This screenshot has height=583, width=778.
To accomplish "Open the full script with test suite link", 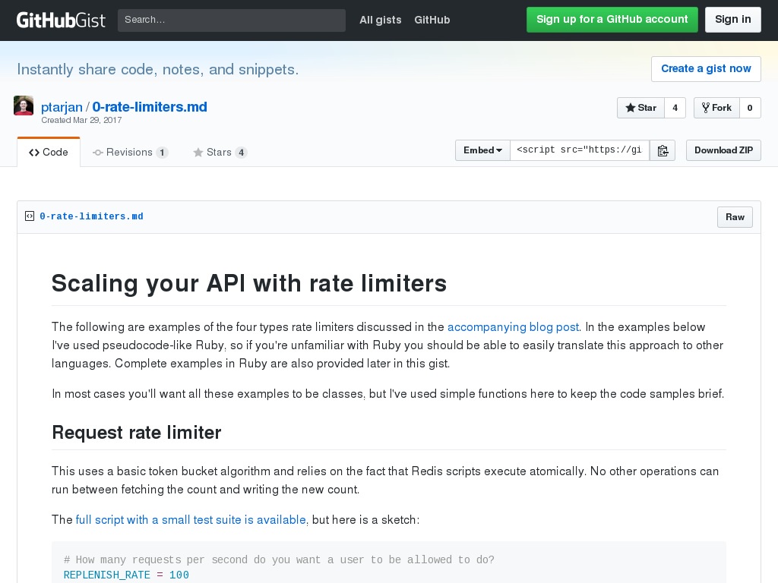I will pos(191,520).
